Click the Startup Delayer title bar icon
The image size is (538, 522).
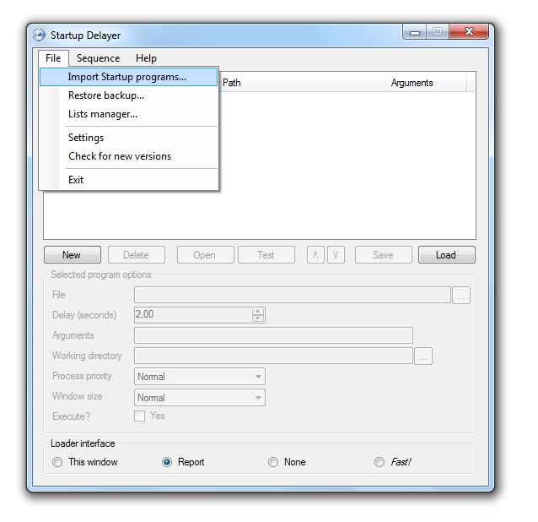point(39,35)
